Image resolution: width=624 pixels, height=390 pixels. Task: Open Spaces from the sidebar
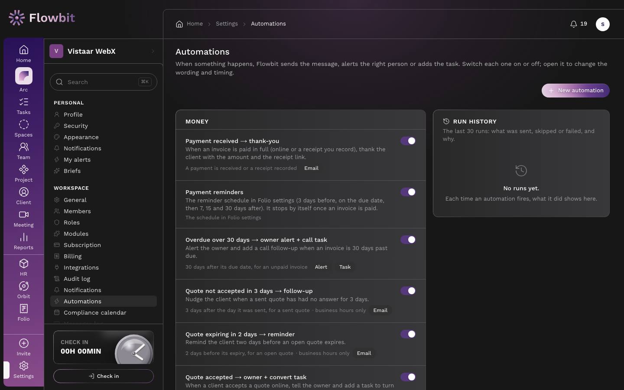[23, 129]
